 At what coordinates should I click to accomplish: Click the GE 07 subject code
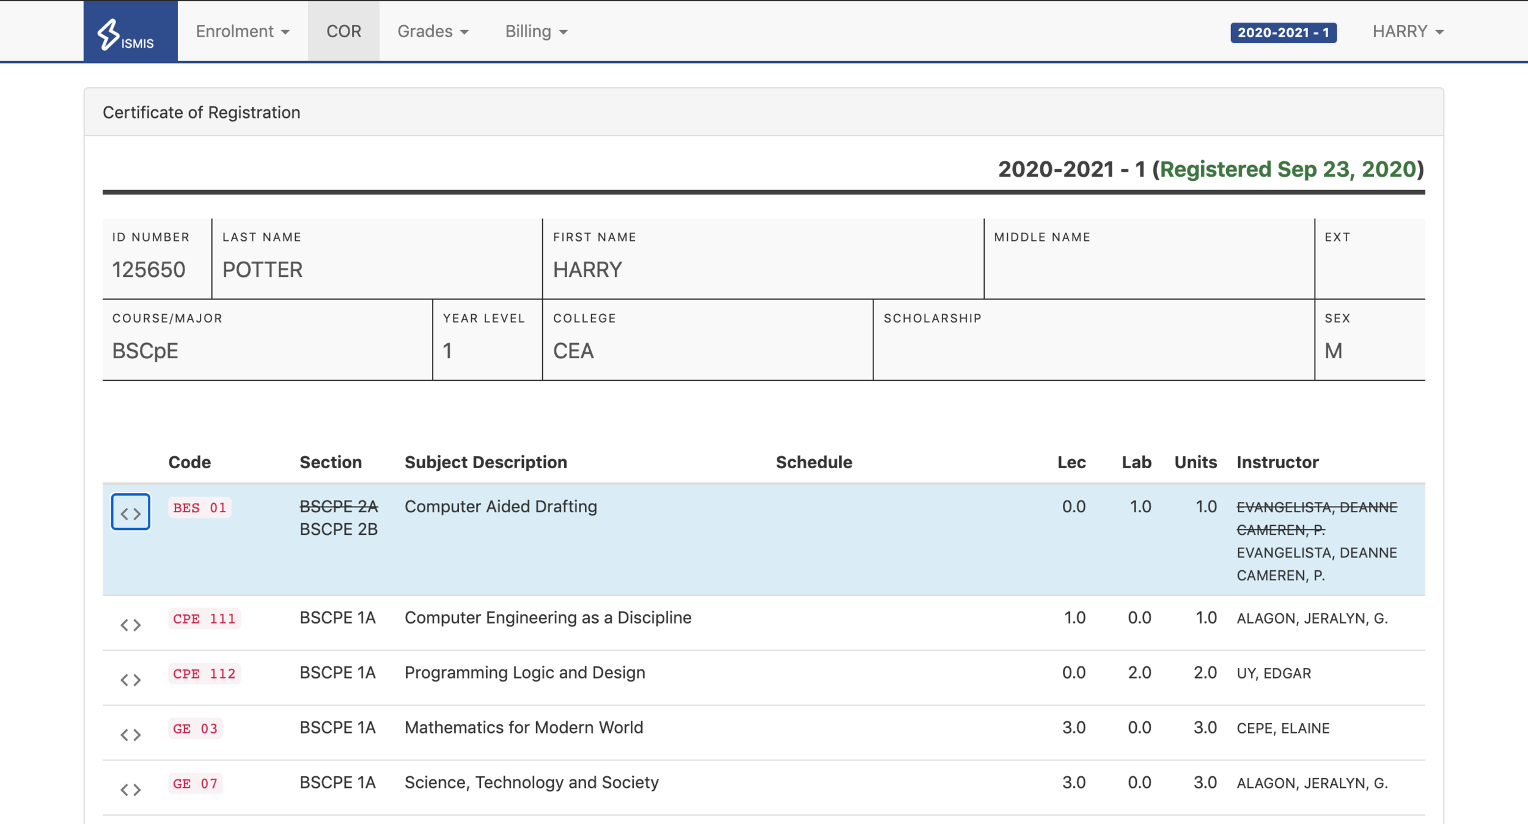click(195, 784)
